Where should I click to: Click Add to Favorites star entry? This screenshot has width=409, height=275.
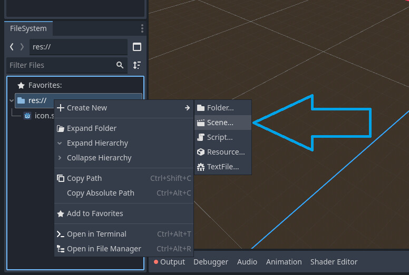coord(94,213)
